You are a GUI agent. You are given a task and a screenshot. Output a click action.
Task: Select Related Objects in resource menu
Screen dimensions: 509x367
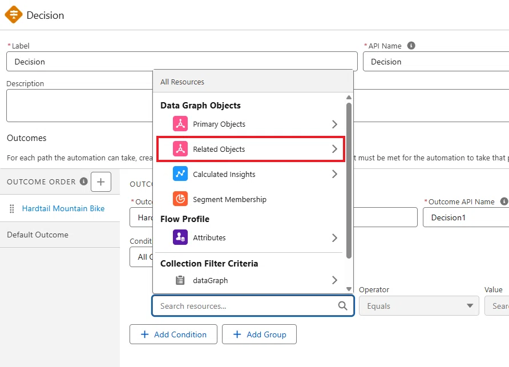tap(251, 149)
